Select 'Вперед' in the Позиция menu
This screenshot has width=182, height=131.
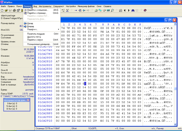pyautogui.click(x=42, y=26)
